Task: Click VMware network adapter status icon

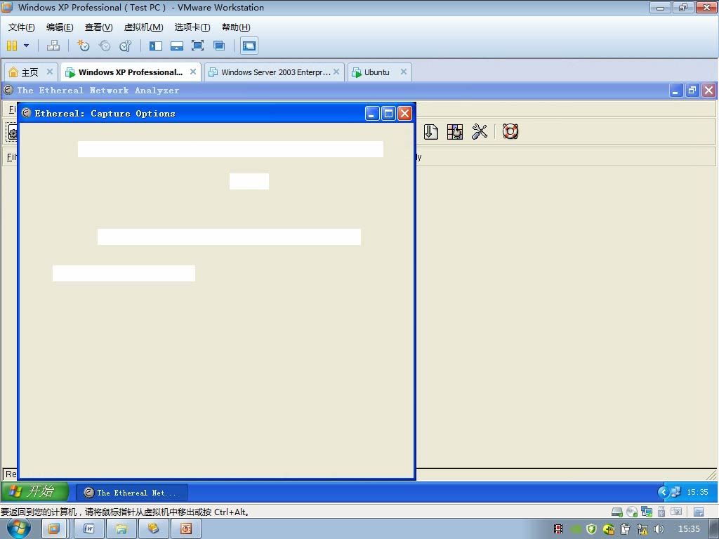Action: click(647, 512)
